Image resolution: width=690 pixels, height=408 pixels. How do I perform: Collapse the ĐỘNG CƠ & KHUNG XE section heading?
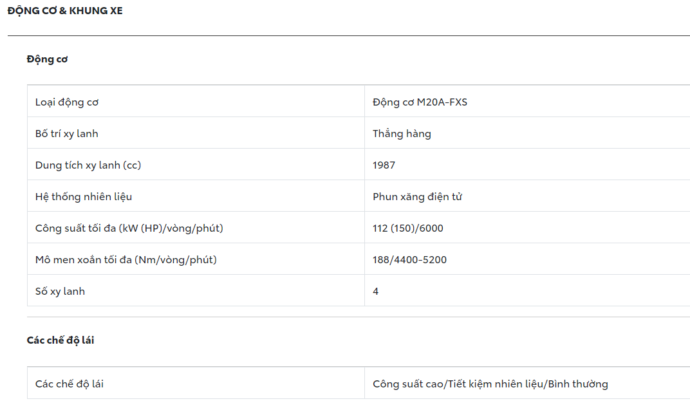tap(65, 11)
